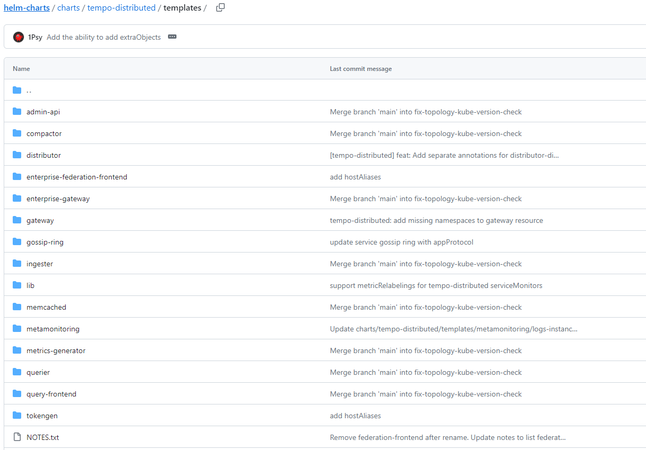The width and height of the screenshot is (646, 450).
Task: Open distributor's separate annotations commit message
Action: click(444, 155)
